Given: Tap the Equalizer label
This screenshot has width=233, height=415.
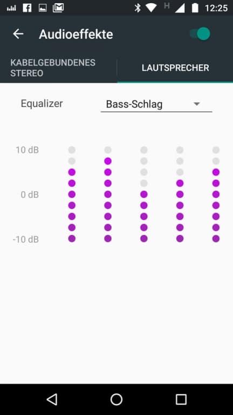Looking at the screenshot, I should [x=42, y=104].
